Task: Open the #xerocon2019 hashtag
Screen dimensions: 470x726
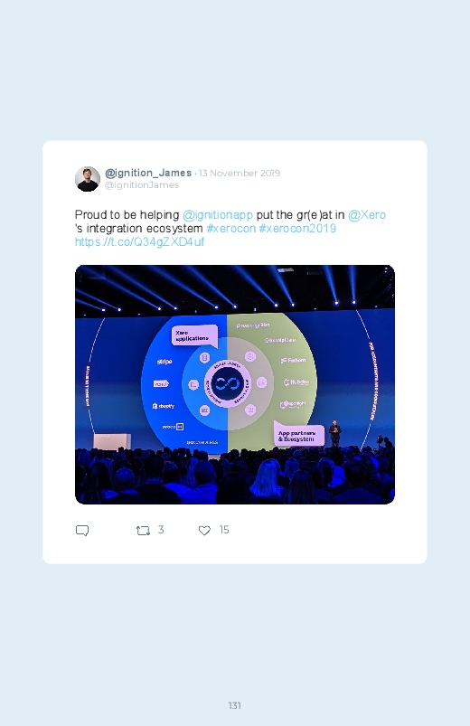Action: tap(297, 228)
